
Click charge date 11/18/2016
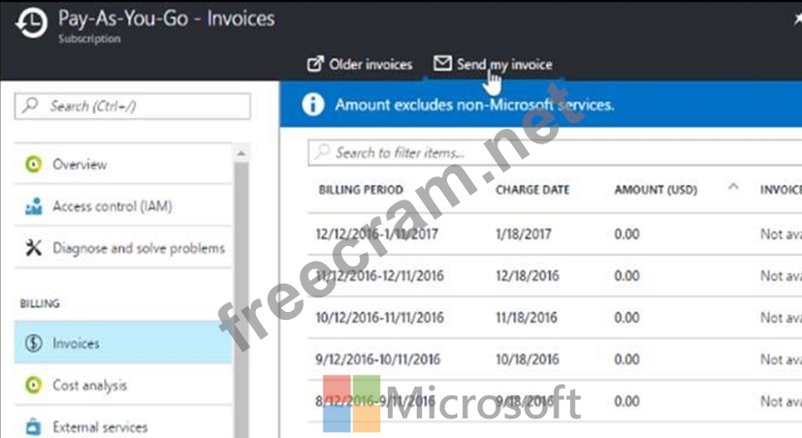pos(527,318)
